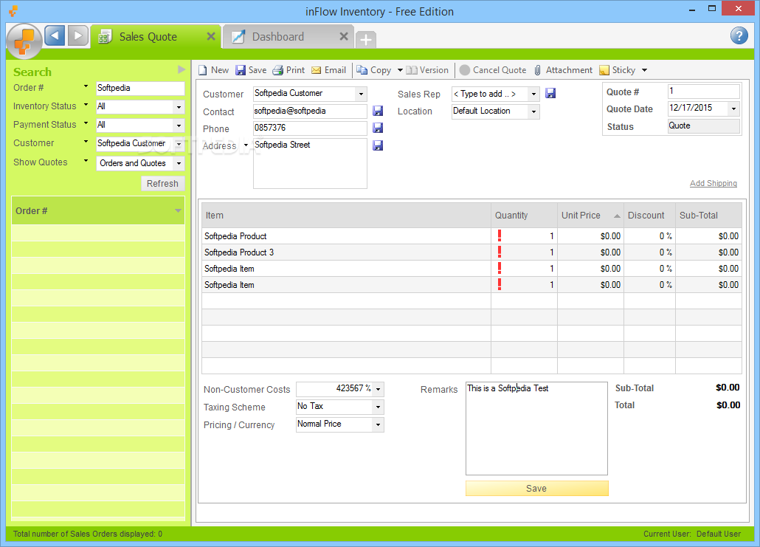The width and height of the screenshot is (760, 547).
Task: Select the Softpedia Product 3 item cell
Action: [346, 252]
